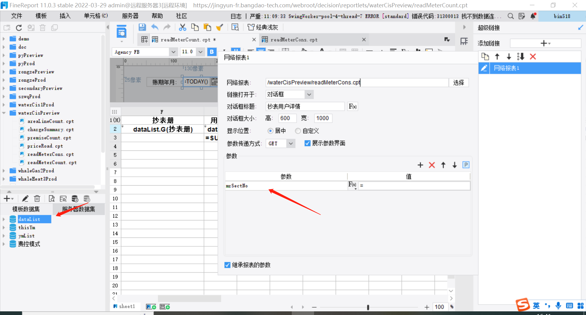Click the 选择 button
The height and width of the screenshot is (315, 586).
[458, 83]
